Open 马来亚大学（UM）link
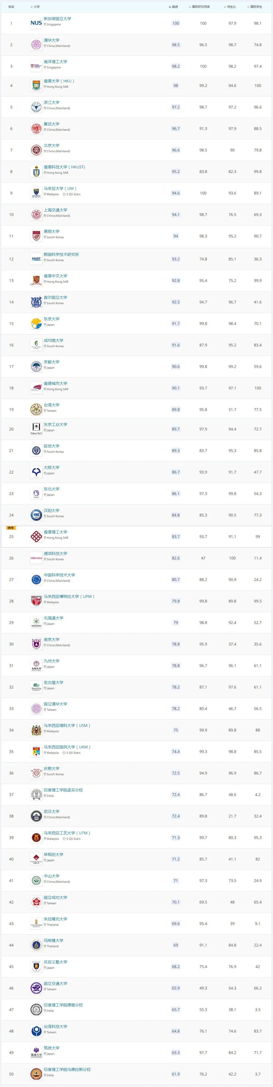Screen dimensions: 273x1087 click(60, 188)
